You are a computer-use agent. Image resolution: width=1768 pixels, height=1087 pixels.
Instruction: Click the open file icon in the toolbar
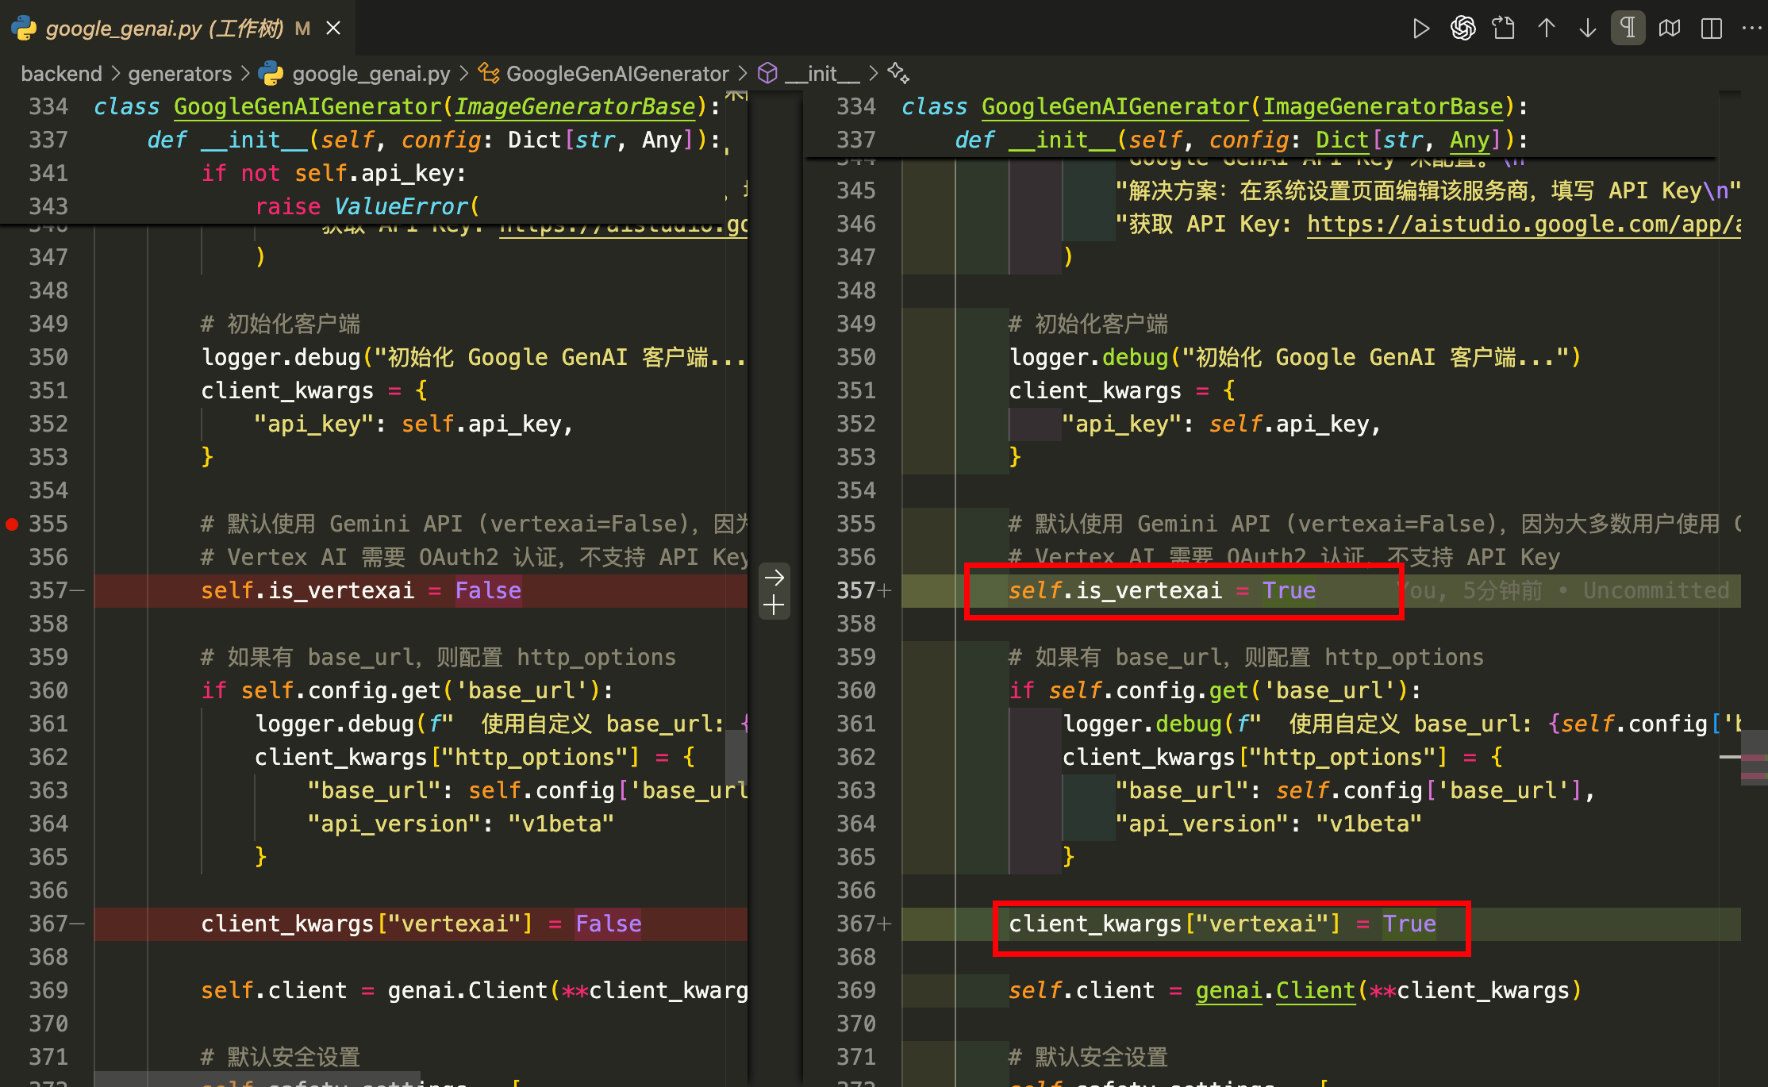point(1504,29)
